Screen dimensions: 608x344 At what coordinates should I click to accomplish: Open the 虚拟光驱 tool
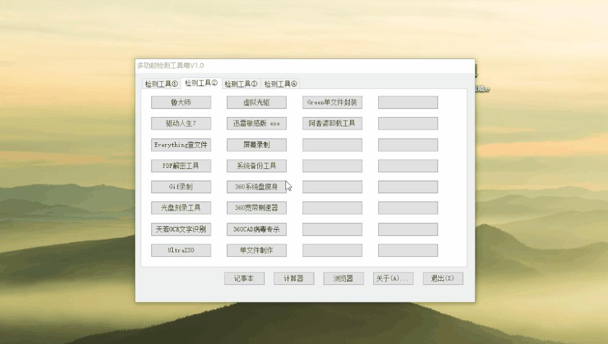(x=256, y=102)
